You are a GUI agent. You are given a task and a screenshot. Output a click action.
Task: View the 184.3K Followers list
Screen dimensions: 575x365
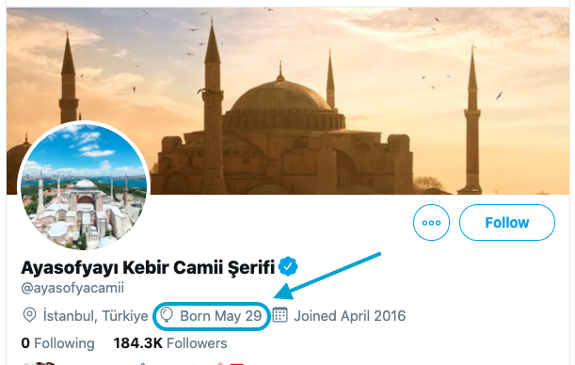pyautogui.click(x=170, y=343)
